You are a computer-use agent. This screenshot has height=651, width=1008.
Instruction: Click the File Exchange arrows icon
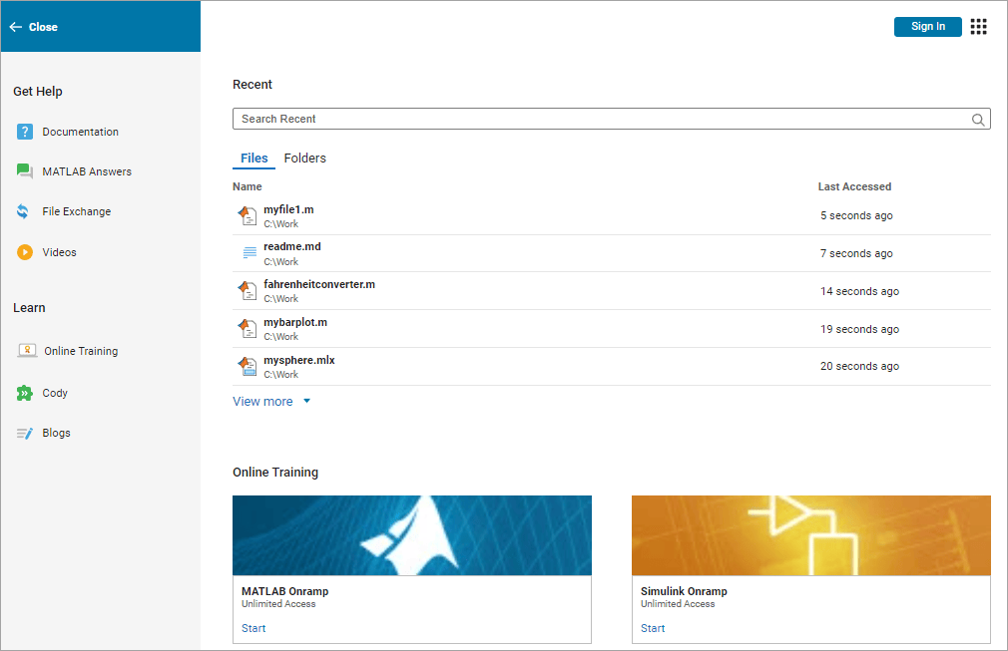tap(23, 211)
